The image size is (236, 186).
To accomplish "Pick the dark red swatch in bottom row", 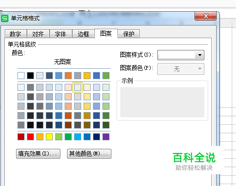I will [21, 137].
